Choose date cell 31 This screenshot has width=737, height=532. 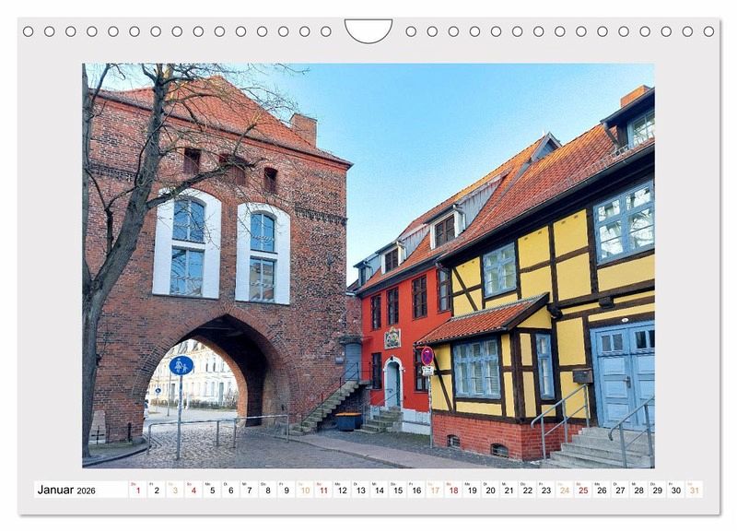click(x=695, y=490)
